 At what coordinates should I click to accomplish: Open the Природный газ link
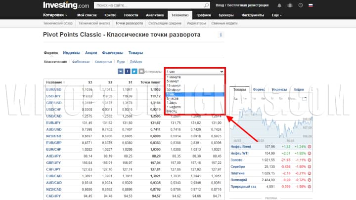[x=243, y=187]
